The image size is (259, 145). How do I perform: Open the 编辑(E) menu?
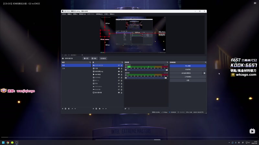coord(69,14)
